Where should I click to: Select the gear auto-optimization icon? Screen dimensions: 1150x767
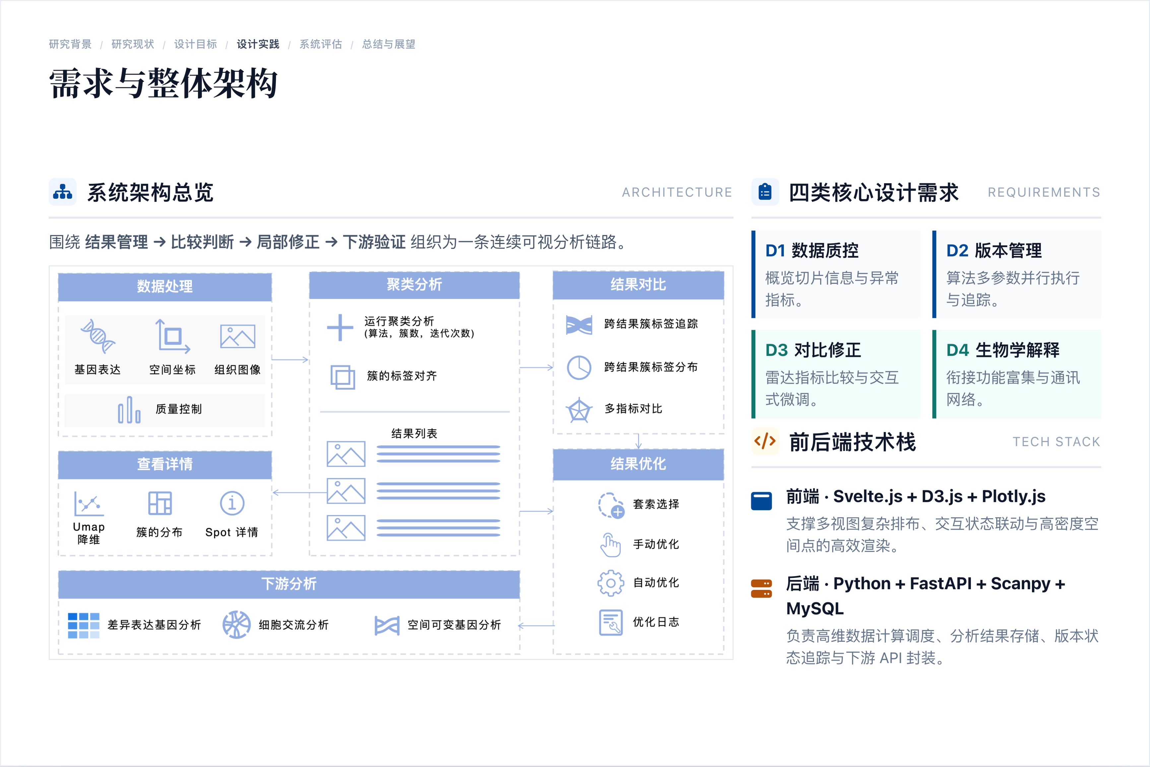[611, 583]
